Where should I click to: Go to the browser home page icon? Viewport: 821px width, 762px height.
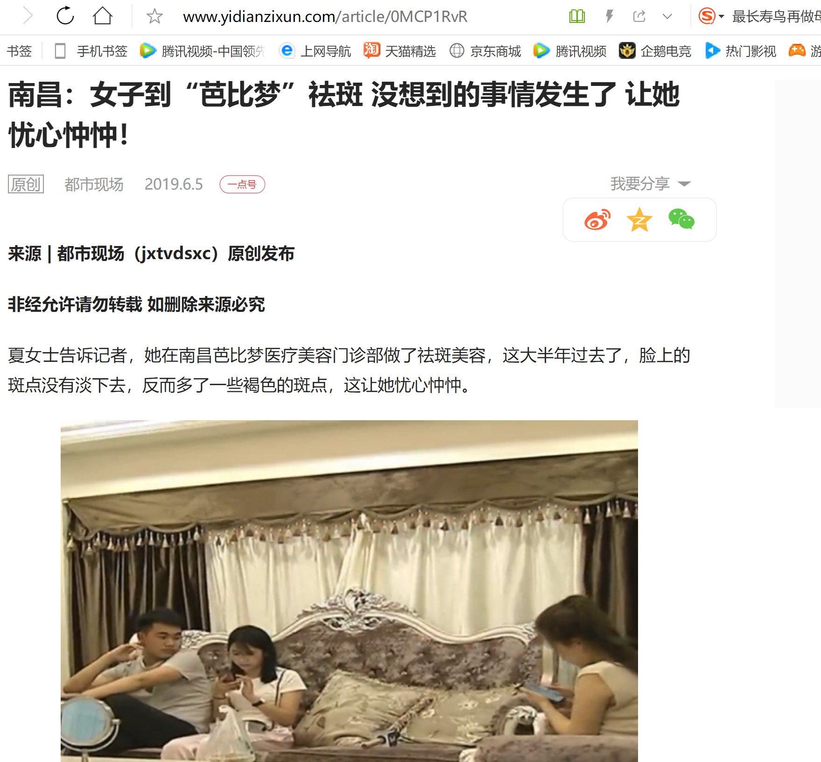point(102,16)
